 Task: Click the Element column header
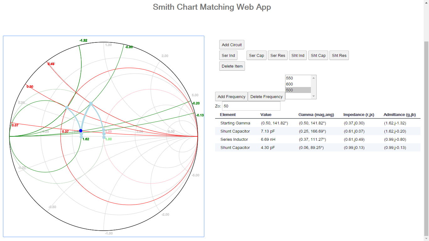pos(228,115)
